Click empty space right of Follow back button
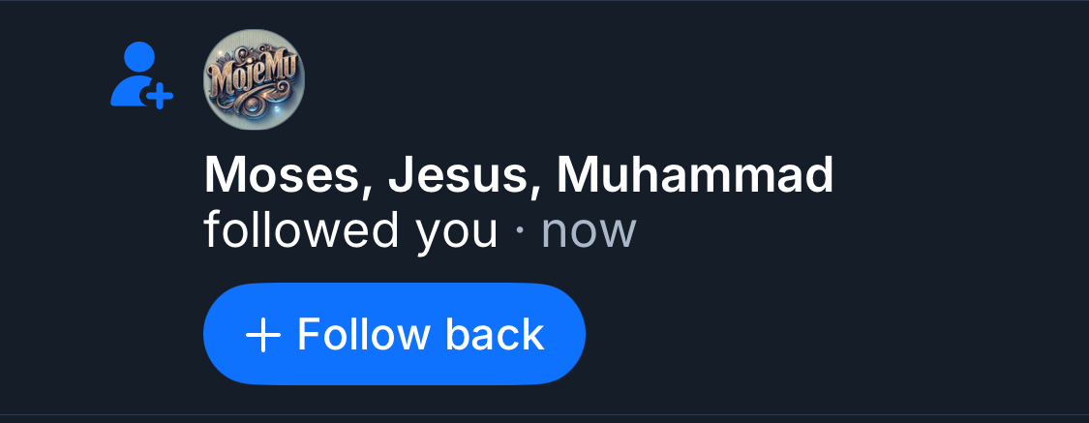Viewport: 1089px width, 423px height. coord(823,335)
